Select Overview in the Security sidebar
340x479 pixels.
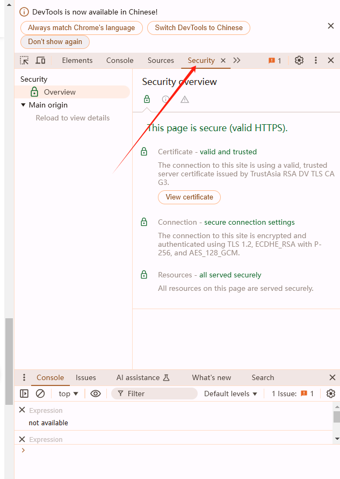tap(73, 92)
